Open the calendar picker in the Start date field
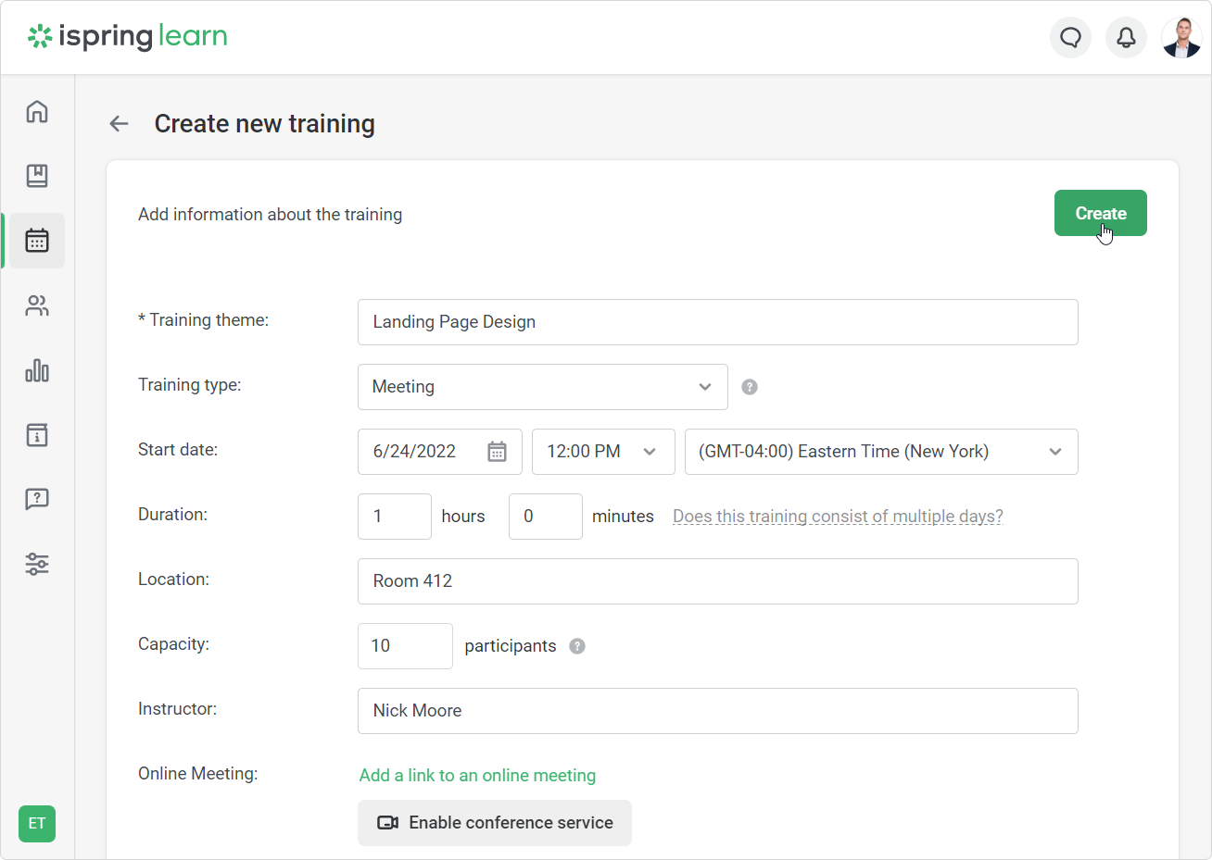The image size is (1212, 860). [497, 452]
